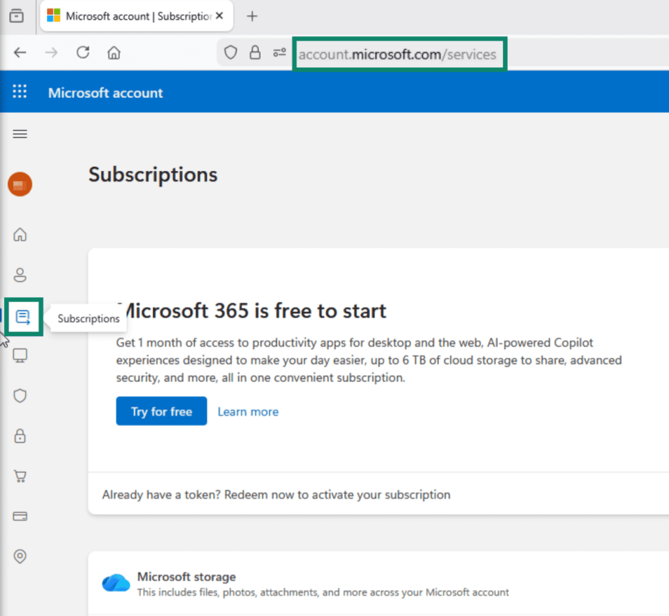Screen dimensions: 669x616
Task: Open site permissions settings icon
Action: pyautogui.click(x=280, y=53)
